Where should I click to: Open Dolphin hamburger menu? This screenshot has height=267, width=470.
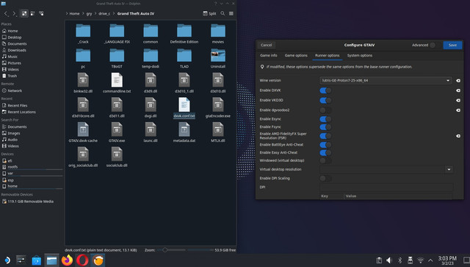click(231, 13)
